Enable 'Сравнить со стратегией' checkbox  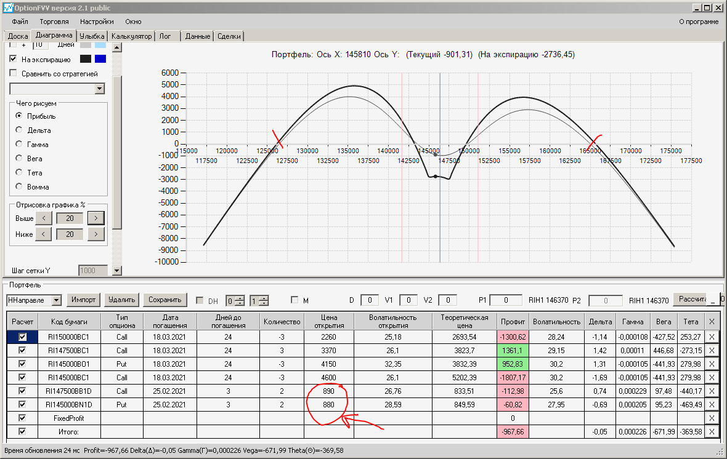tap(14, 74)
